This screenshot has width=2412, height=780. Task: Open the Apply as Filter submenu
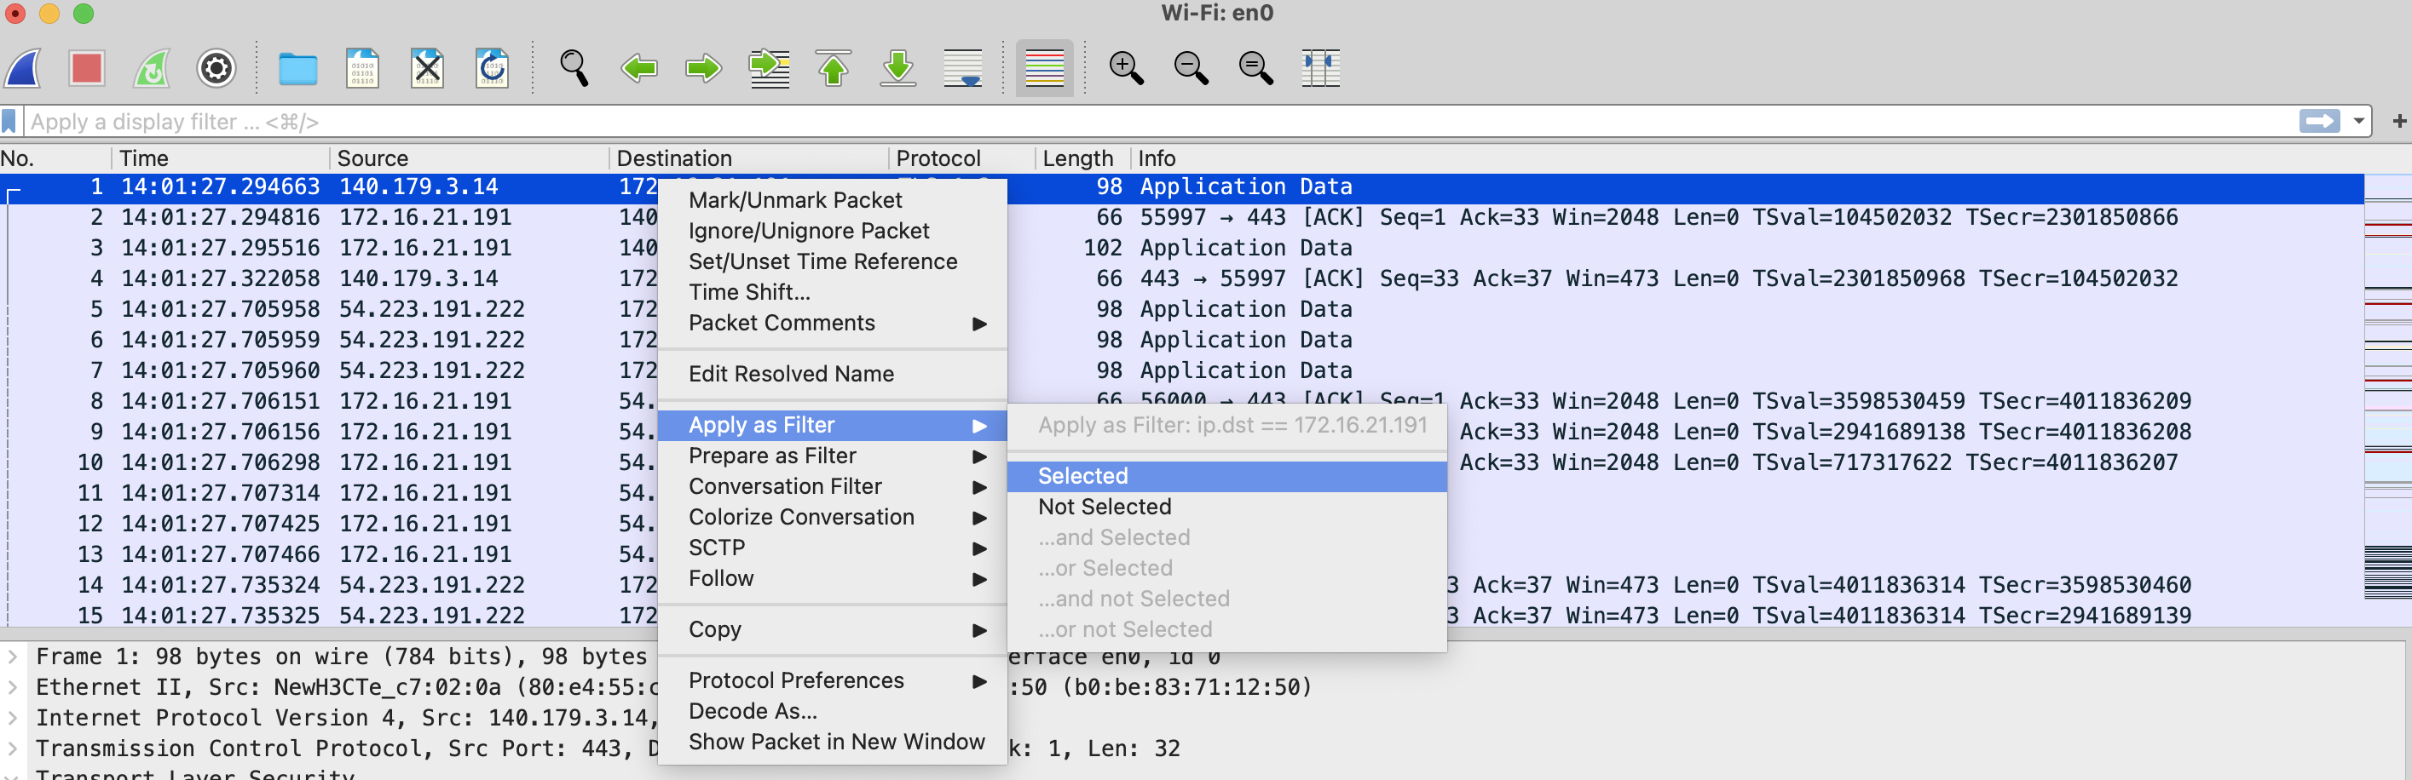click(833, 426)
